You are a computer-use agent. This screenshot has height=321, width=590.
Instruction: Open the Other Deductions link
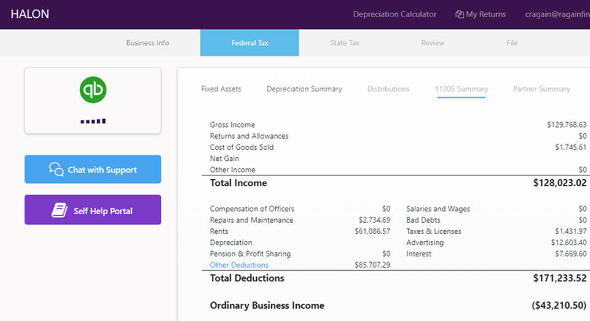(239, 265)
